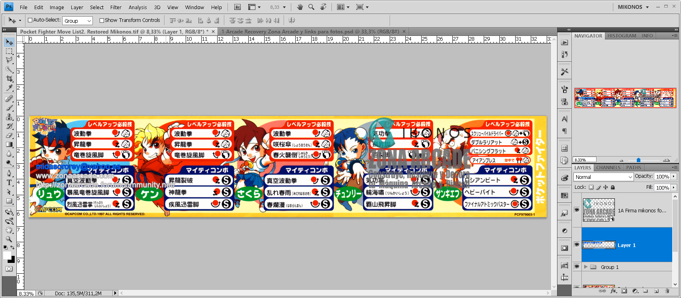Select the Brush tool
The width and height of the screenshot is (681, 298).
[x=9, y=108]
